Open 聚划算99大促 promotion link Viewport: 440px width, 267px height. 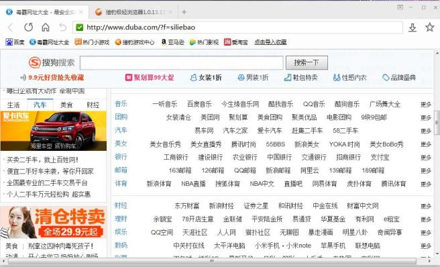tap(150, 78)
